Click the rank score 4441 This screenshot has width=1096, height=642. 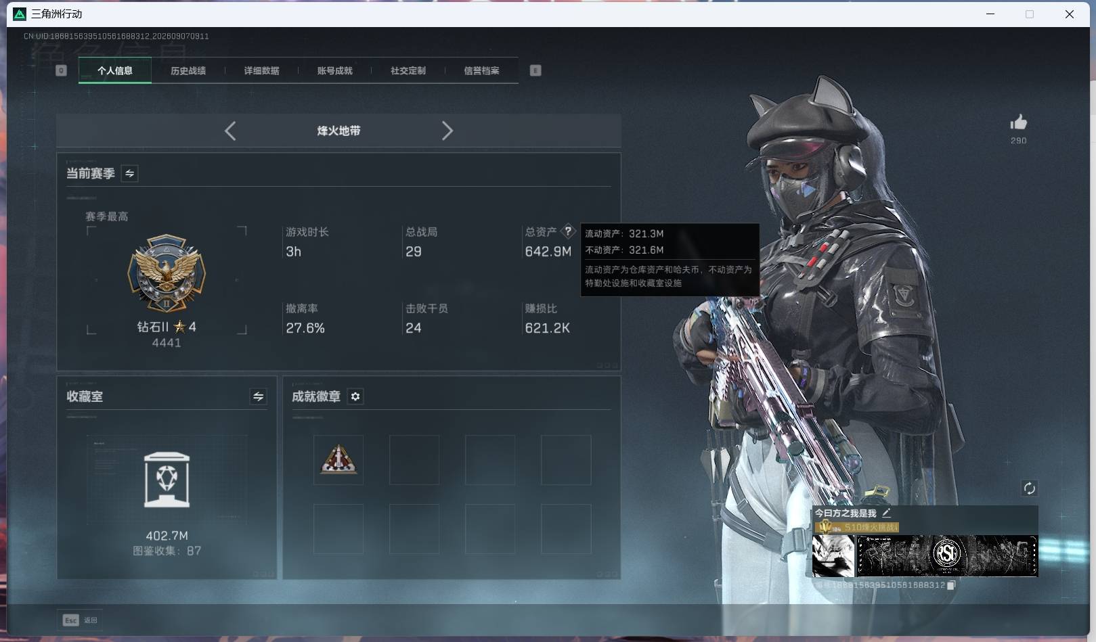pos(167,343)
